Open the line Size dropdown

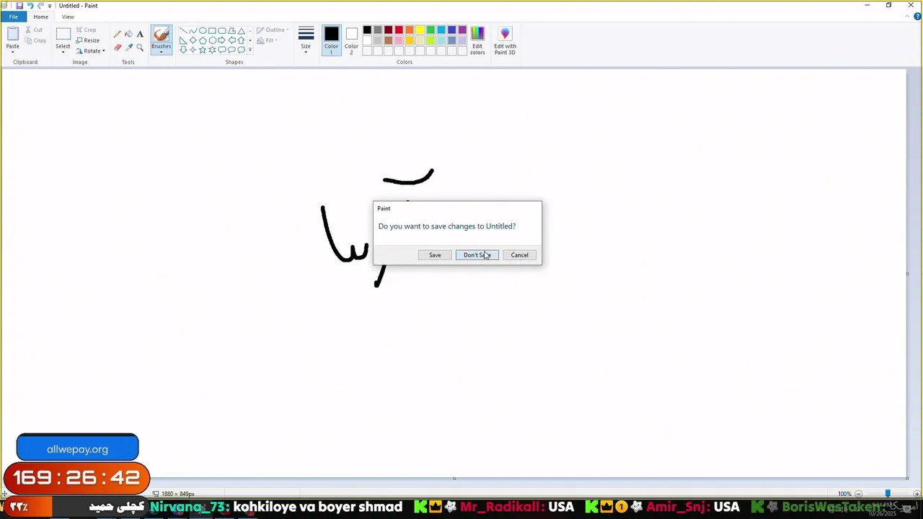coord(306,40)
